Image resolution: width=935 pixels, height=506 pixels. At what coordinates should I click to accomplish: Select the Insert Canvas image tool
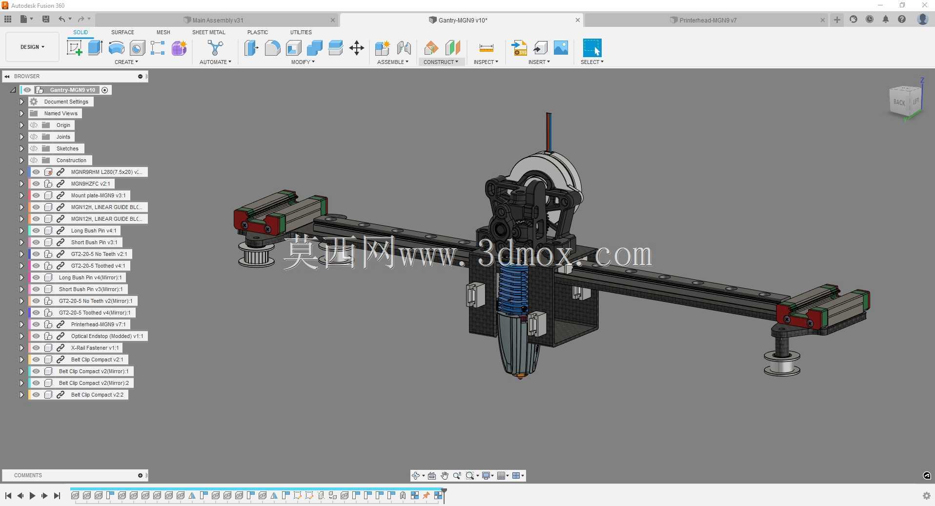point(561,48)
